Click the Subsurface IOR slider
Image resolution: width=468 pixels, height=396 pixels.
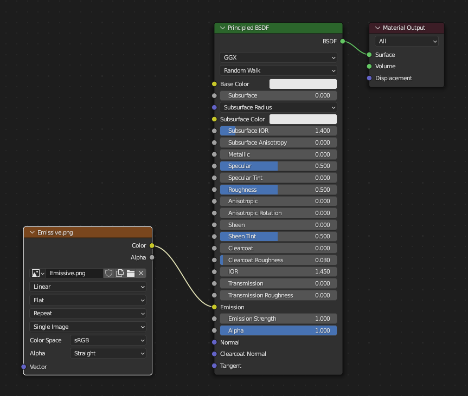pos(278,131)
